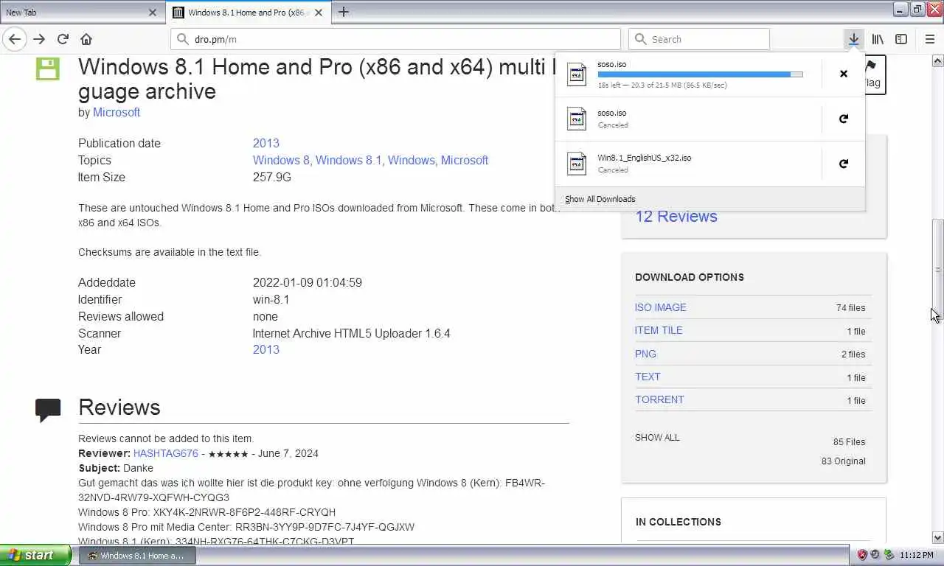The image size is (944, 566).
Task: Click the Win8.1_EnglishUS_x32.iso download entry
Action: [688, 164]
